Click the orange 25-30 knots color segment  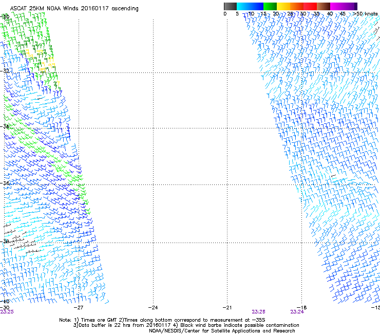297,6
